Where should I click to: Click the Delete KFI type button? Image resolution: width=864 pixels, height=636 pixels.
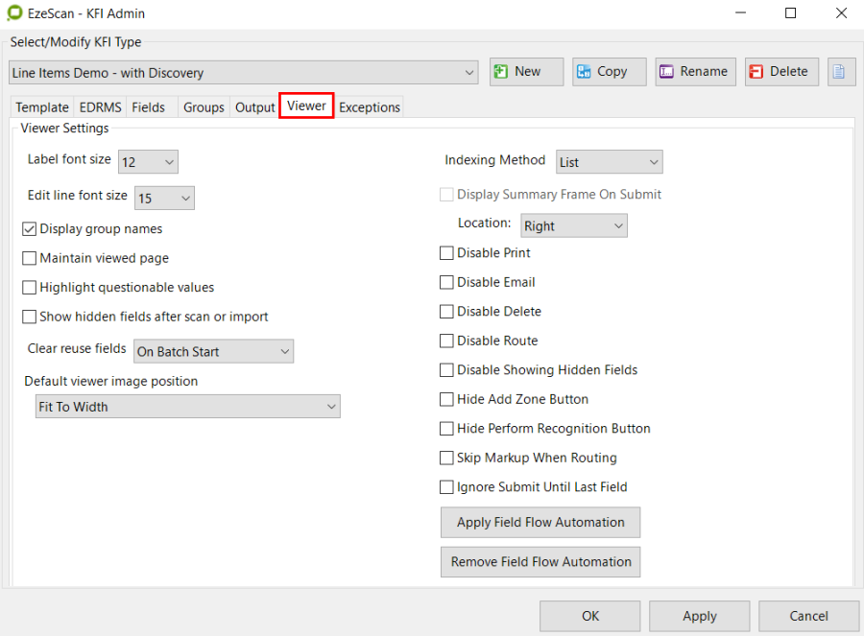[781, 72]
